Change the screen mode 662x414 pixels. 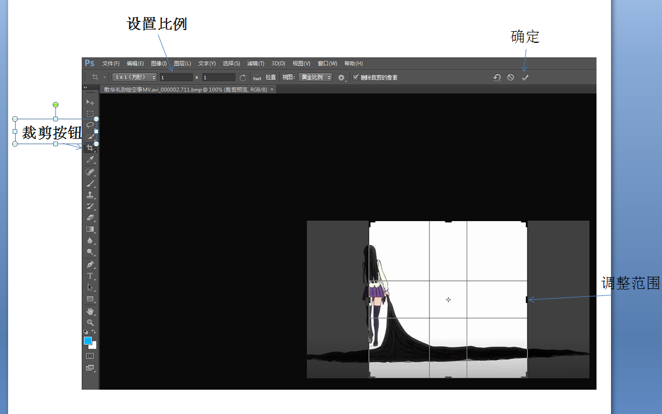[90, 368]
